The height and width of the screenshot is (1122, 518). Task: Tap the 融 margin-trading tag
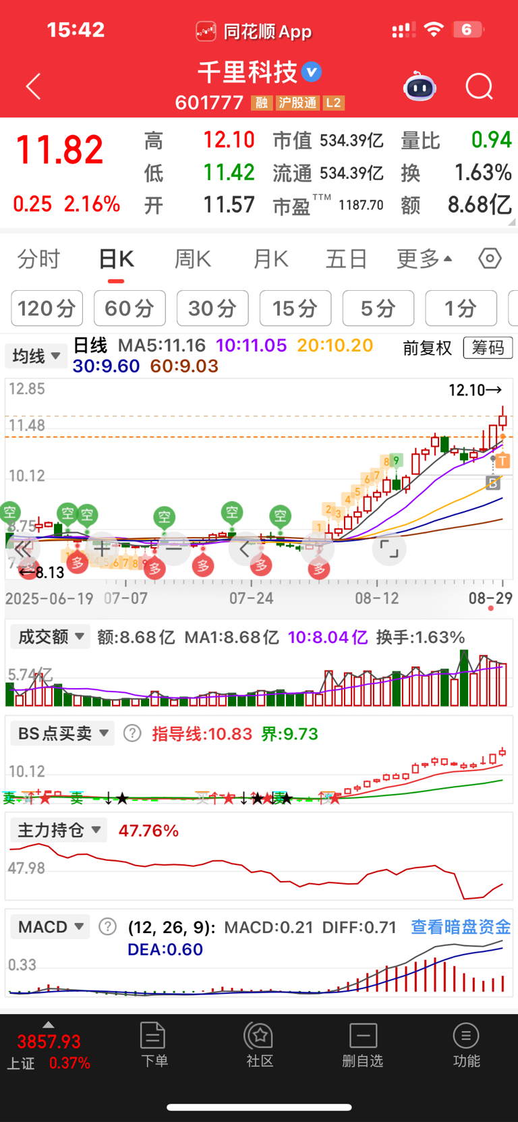click(261, 103)
